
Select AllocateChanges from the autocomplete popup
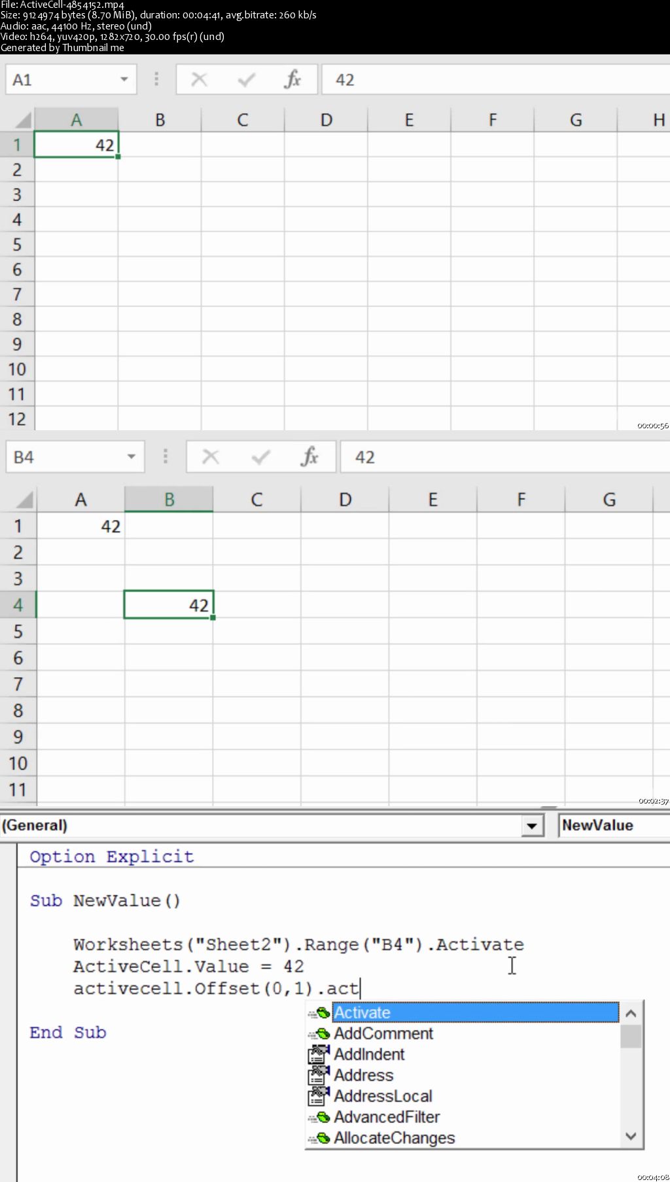tap(395, 1138)
